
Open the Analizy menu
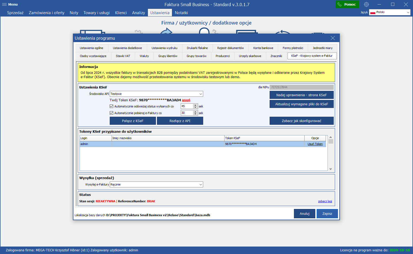tap(139, 13)
